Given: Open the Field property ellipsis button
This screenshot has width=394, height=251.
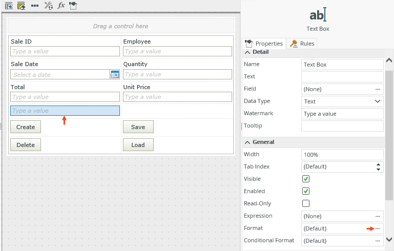Looking at the screenshot, I should (x=378, y=89).
